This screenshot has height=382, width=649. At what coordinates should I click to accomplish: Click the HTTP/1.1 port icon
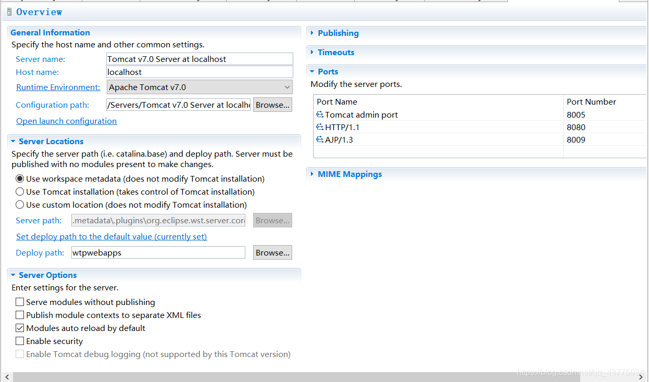tap(320, 127)
